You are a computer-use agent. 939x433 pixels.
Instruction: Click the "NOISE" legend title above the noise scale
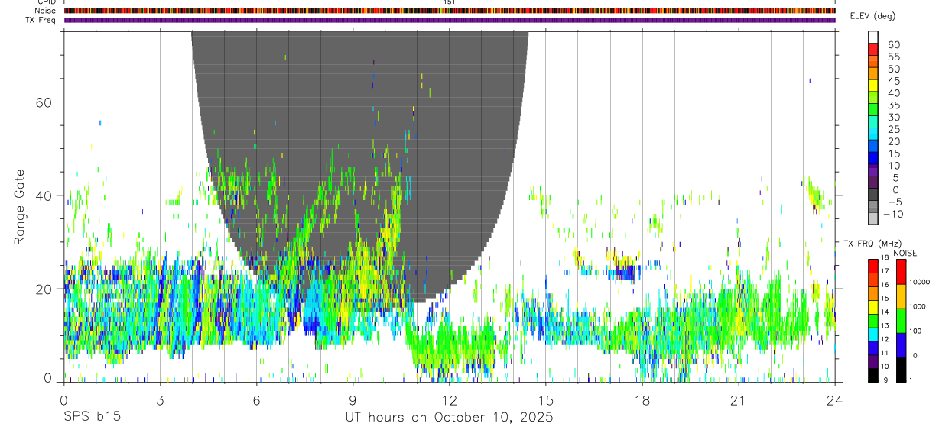(x=905, y=253)
